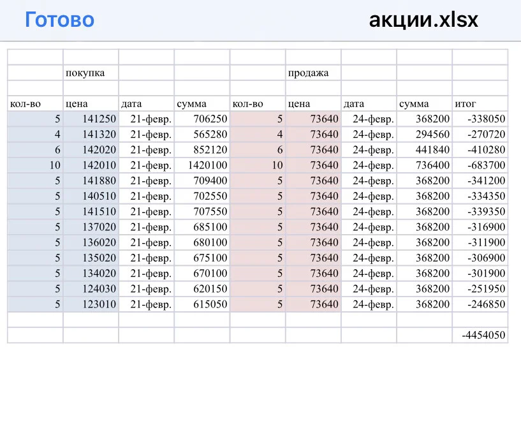The width and height of the screenshot is (521, 442).
Task: Select the акции.xlsx file title
Action: click(x=423, y=20)
